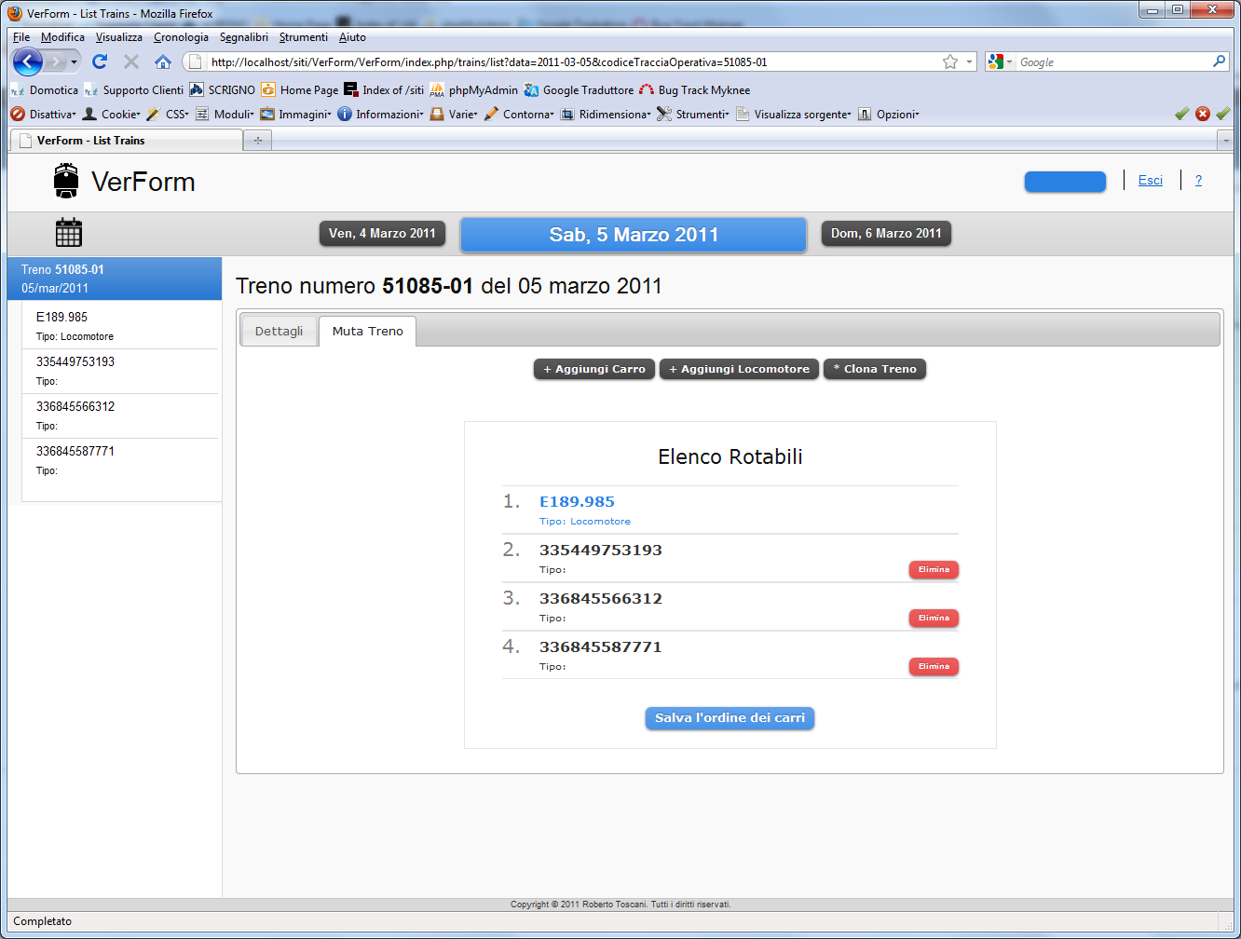
Task: Open the Immagini dropdown menu
Action: pyautogui.click(x=295, y=115)
